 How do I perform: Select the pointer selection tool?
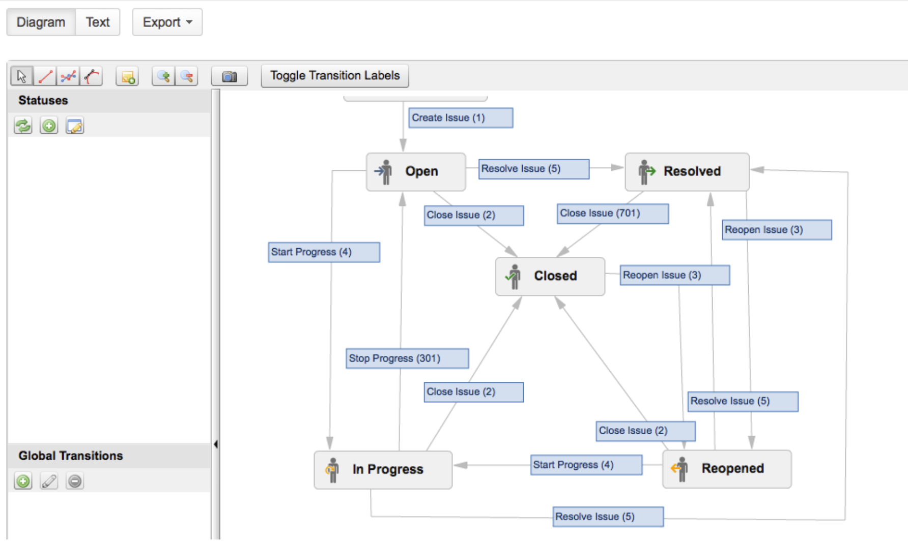21,76
